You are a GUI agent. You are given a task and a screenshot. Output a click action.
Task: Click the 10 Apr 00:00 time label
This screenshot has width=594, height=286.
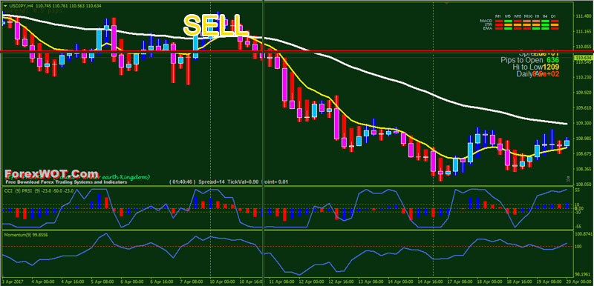click(222, 282)
